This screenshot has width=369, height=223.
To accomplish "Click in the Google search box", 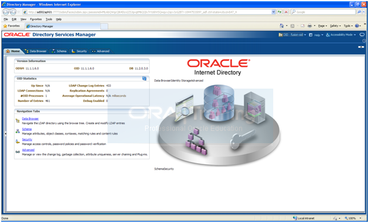I will [324, 12].
